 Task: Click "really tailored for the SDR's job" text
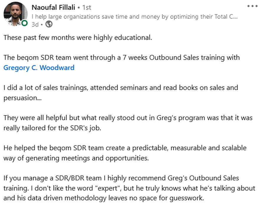click(x=52, y=128)
